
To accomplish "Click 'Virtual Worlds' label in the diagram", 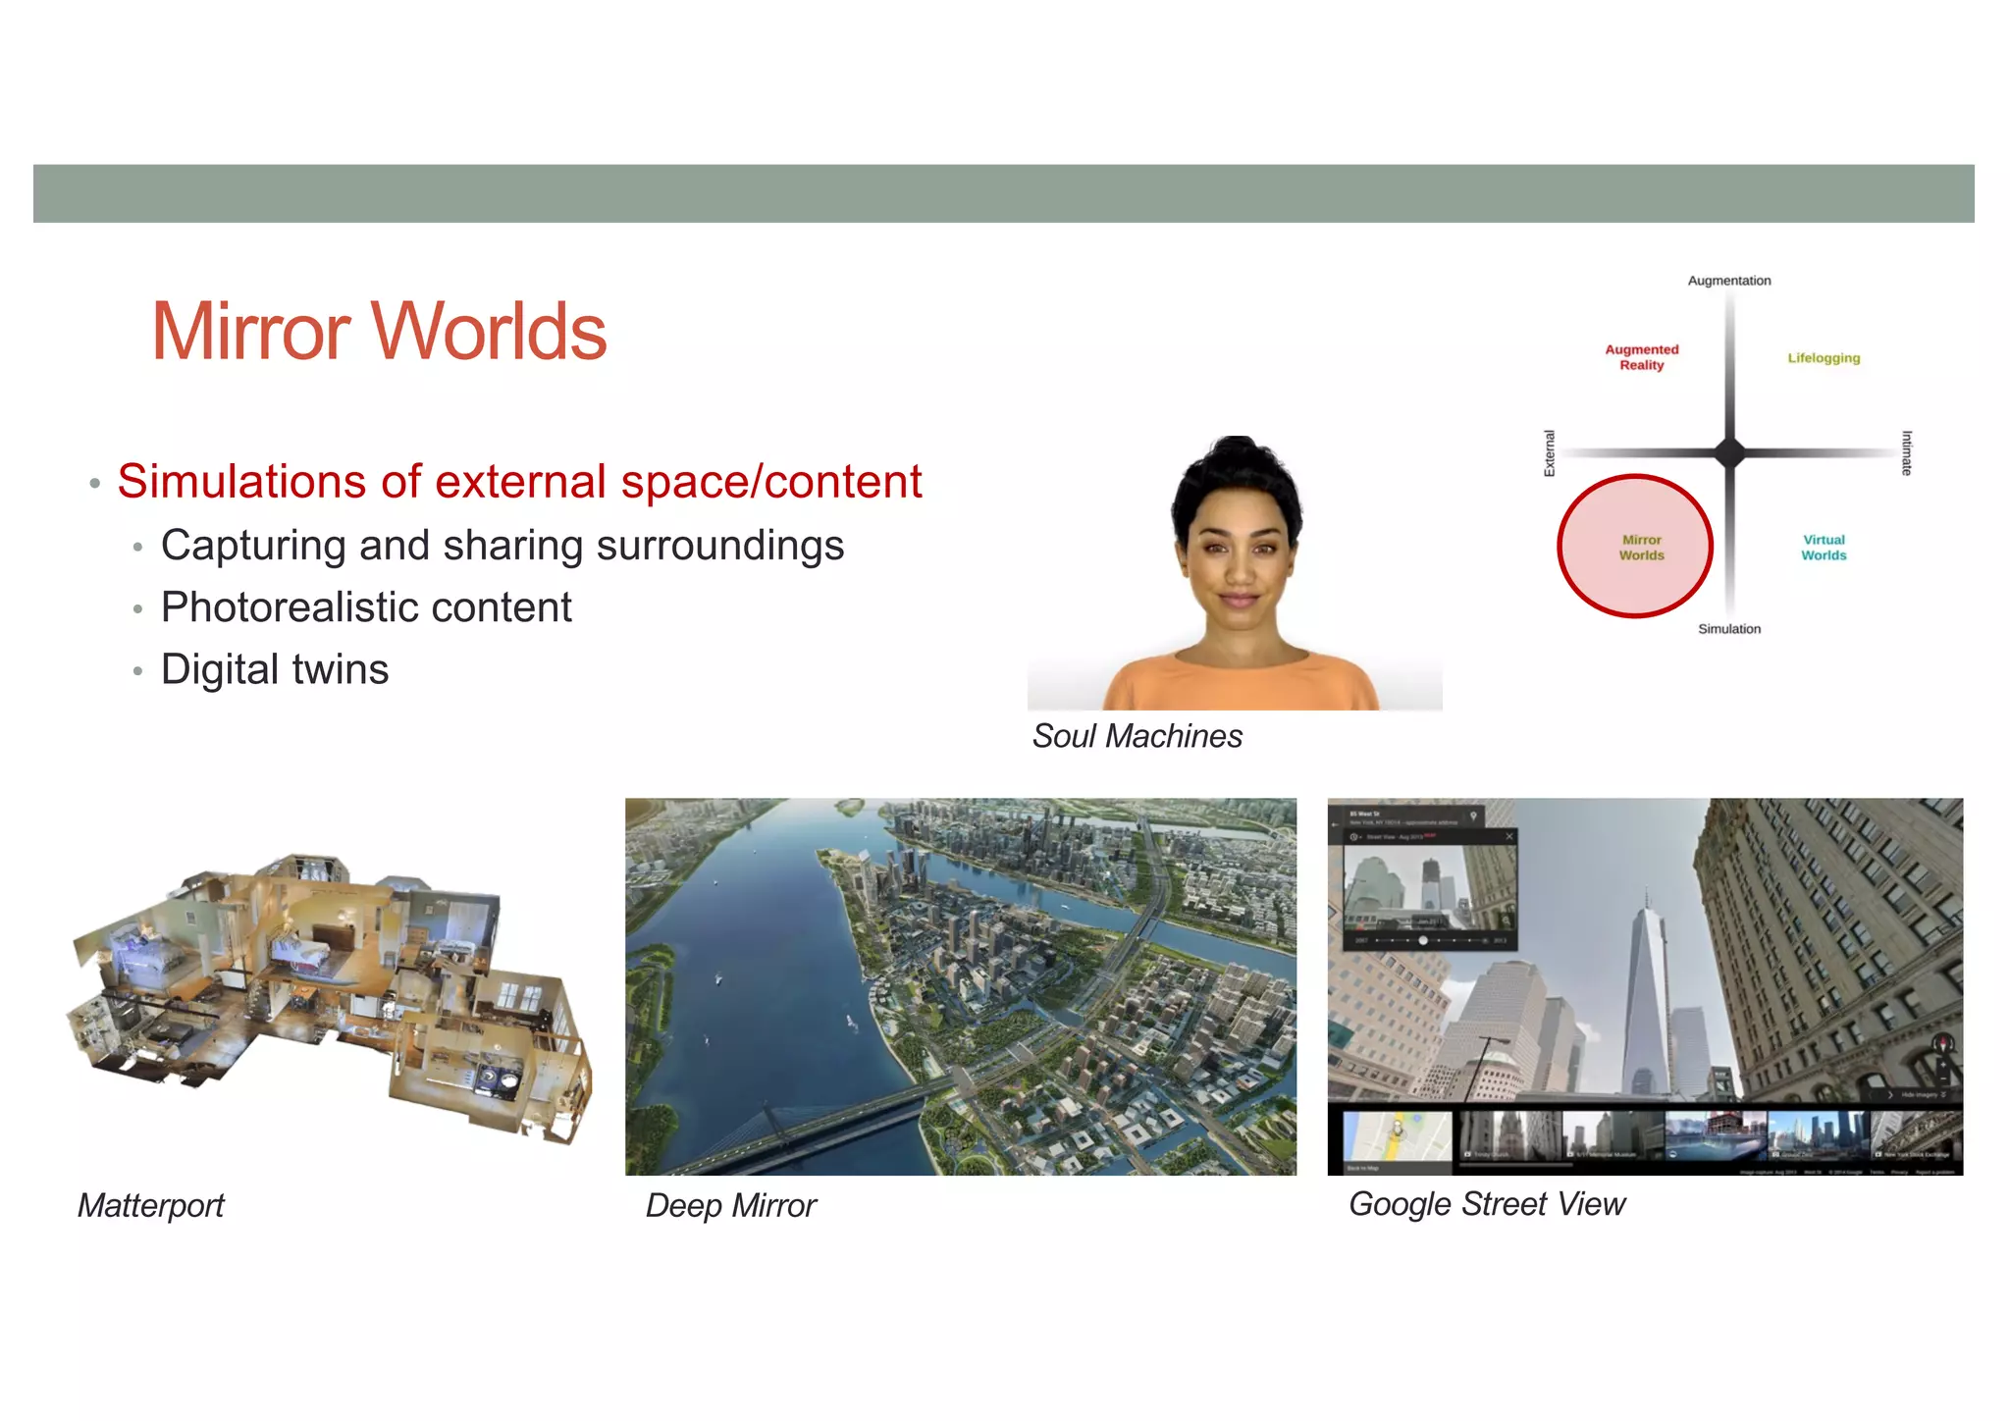I will click(x=1824, y=548).
